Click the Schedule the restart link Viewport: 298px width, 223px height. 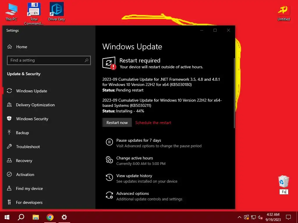coord(153,123)
